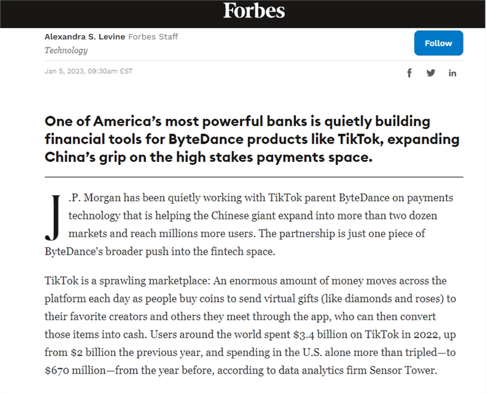Click the Forbes logo in header
Screen dimensions: 486x393
tap(254, 11)
